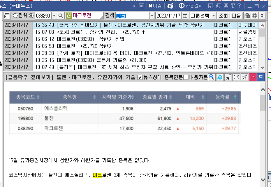The width and height of the screenshot is (271, 187).
Task: Open the calendar date picker
Action: point(185,16)
